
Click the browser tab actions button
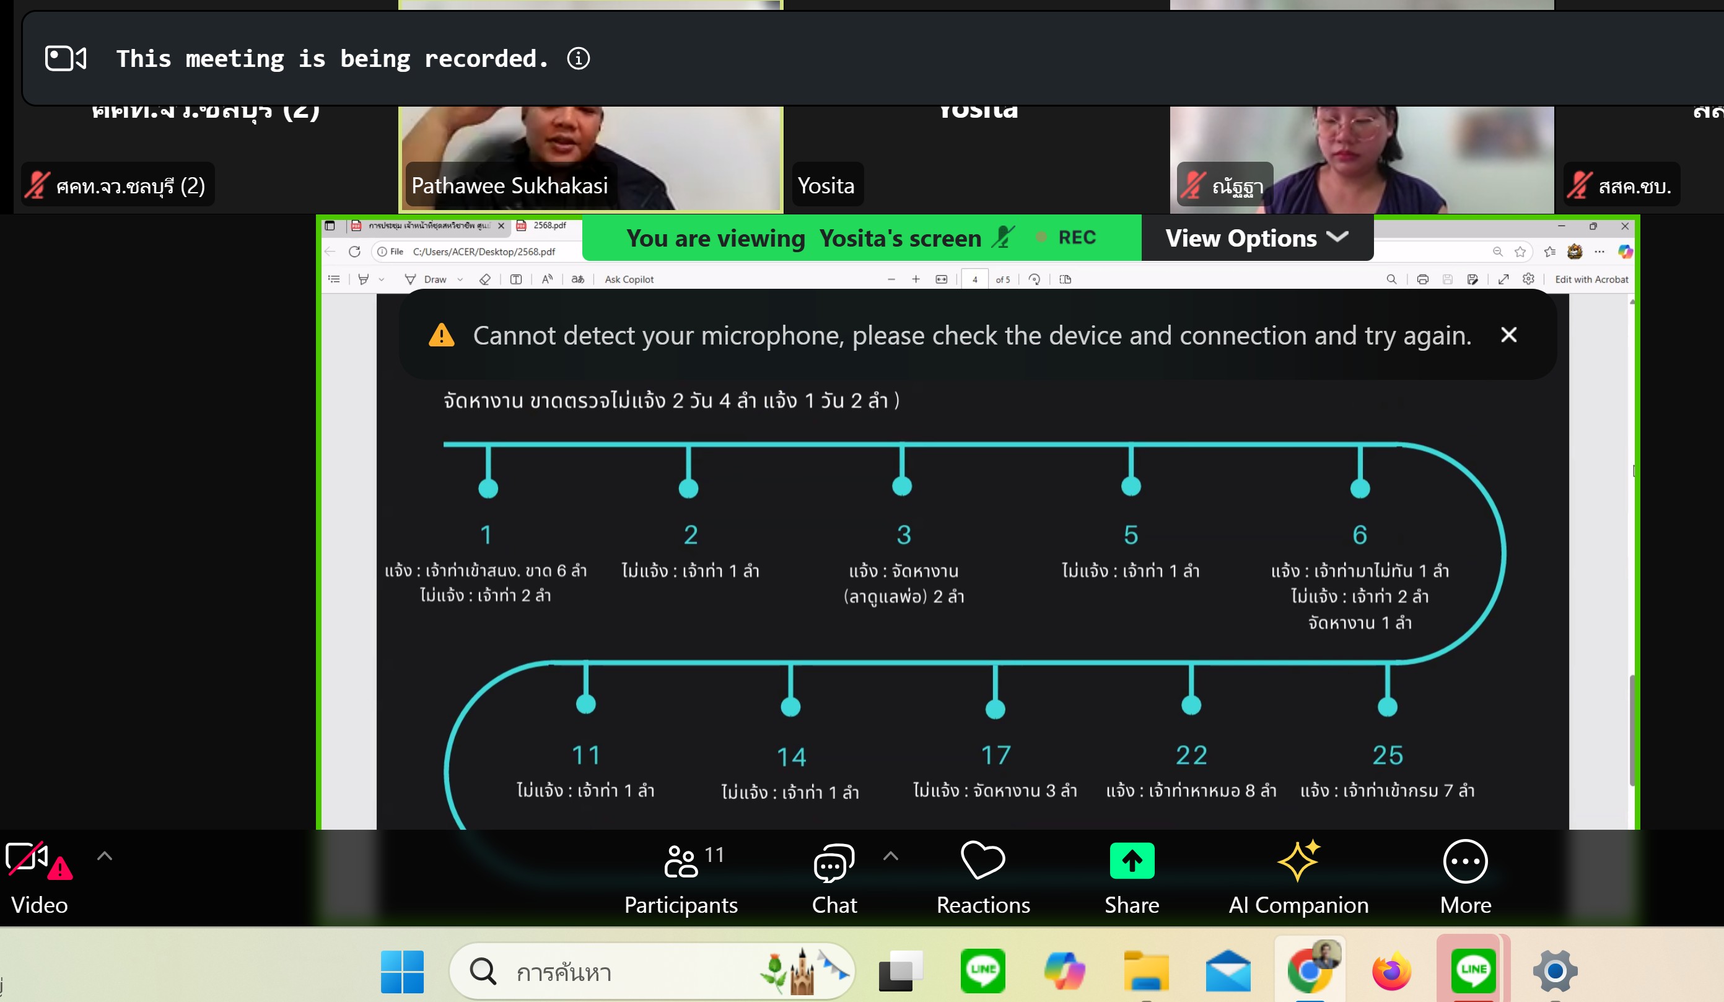pos(330,225)
